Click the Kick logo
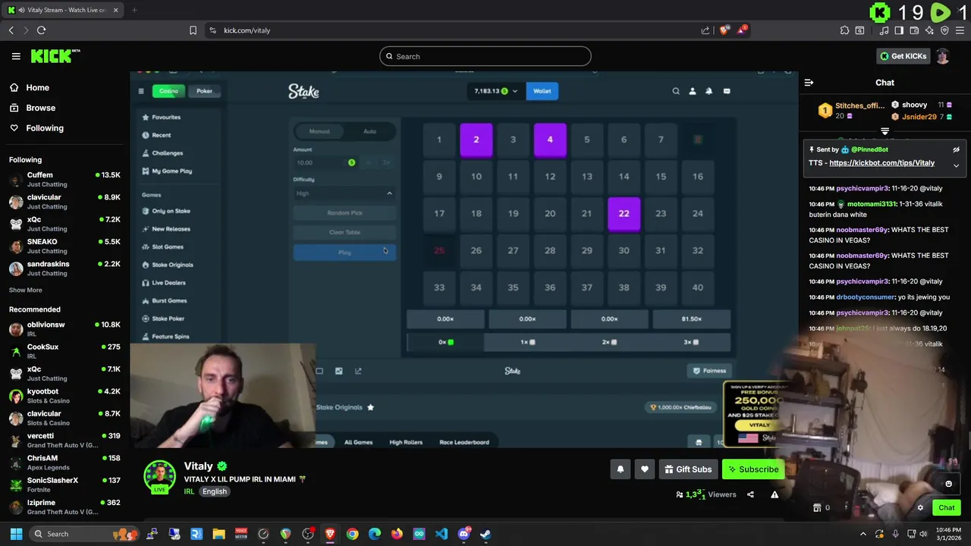This screenshot has width=971, height=546. pos(55,56)
